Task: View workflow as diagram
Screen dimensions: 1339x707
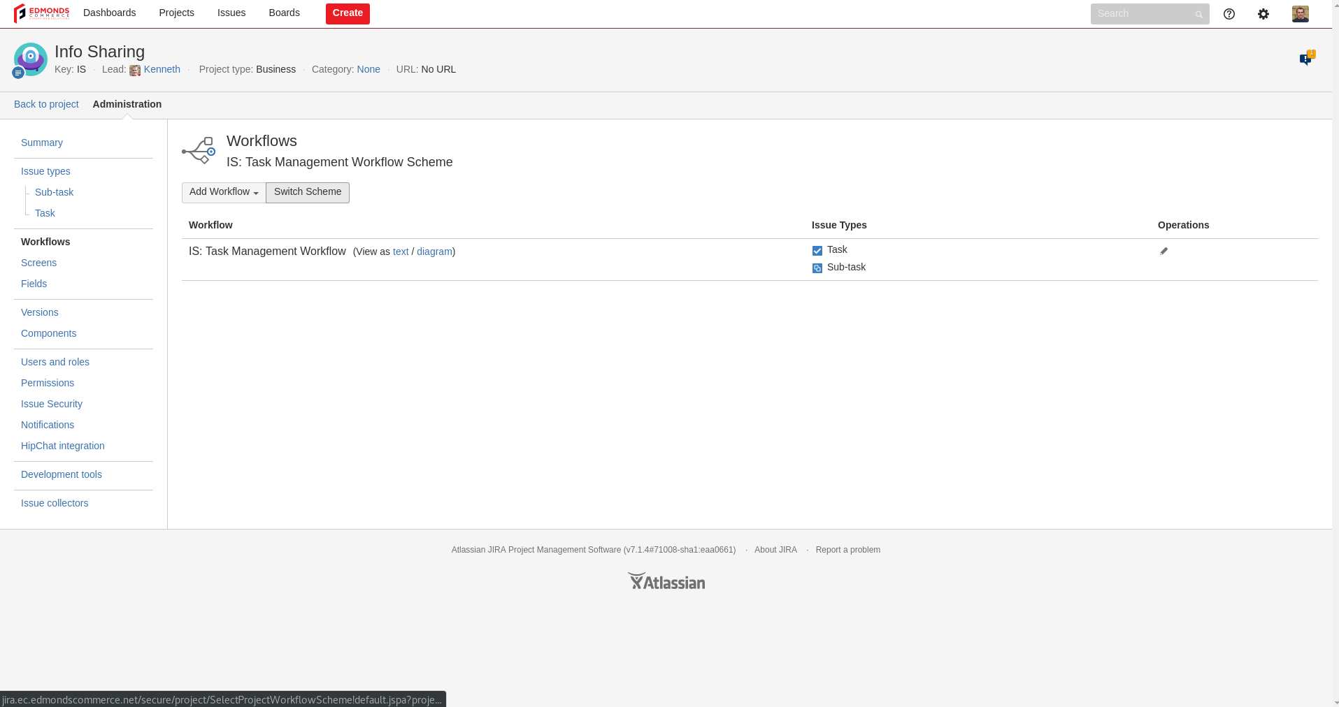Action: pyautogui.click(x=434, y=252)
